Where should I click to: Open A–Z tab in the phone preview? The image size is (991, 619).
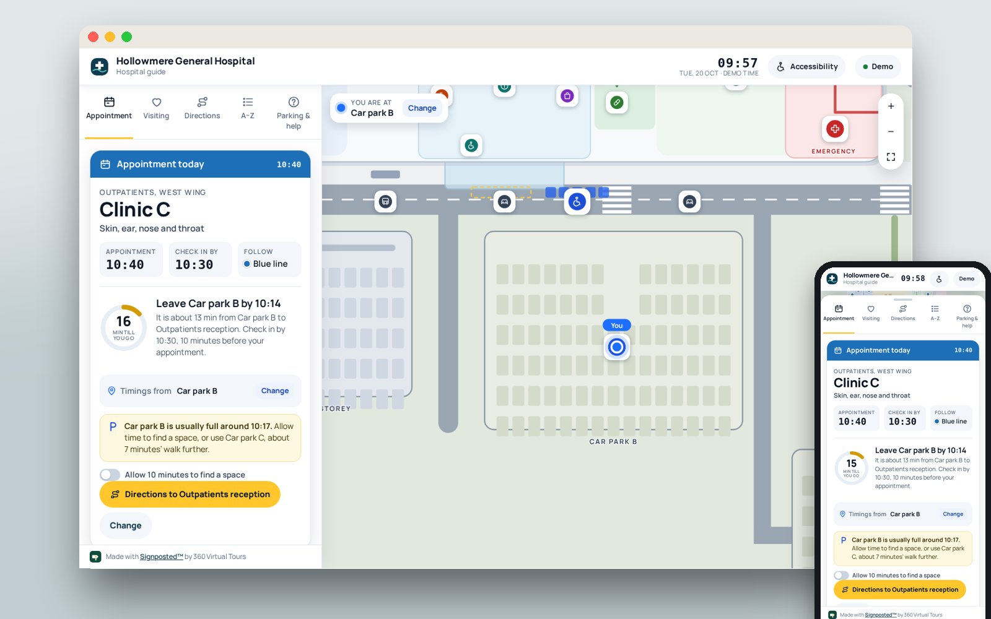point(935,313)
